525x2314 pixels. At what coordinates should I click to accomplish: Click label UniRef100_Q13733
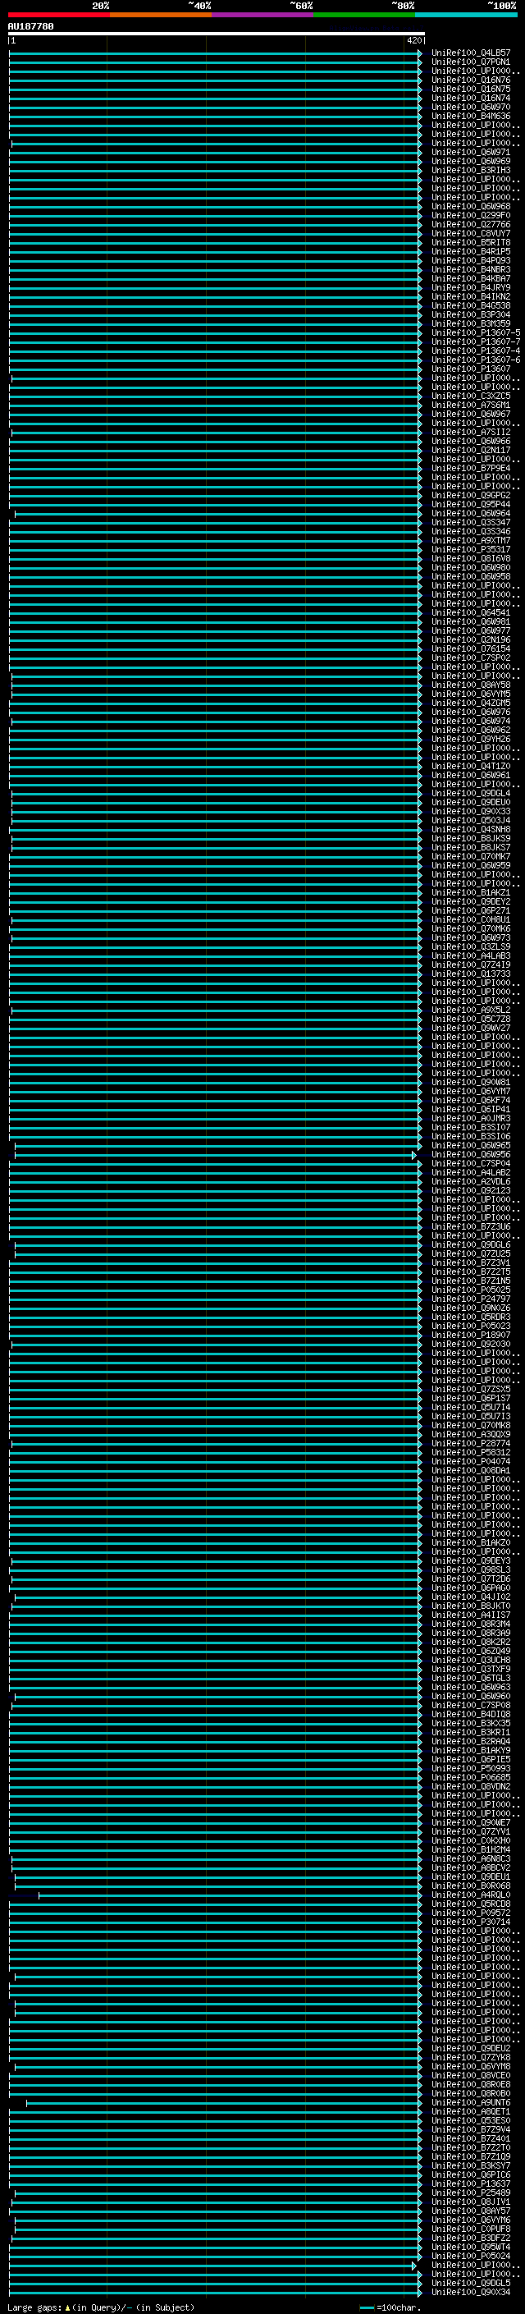point(471,974)
